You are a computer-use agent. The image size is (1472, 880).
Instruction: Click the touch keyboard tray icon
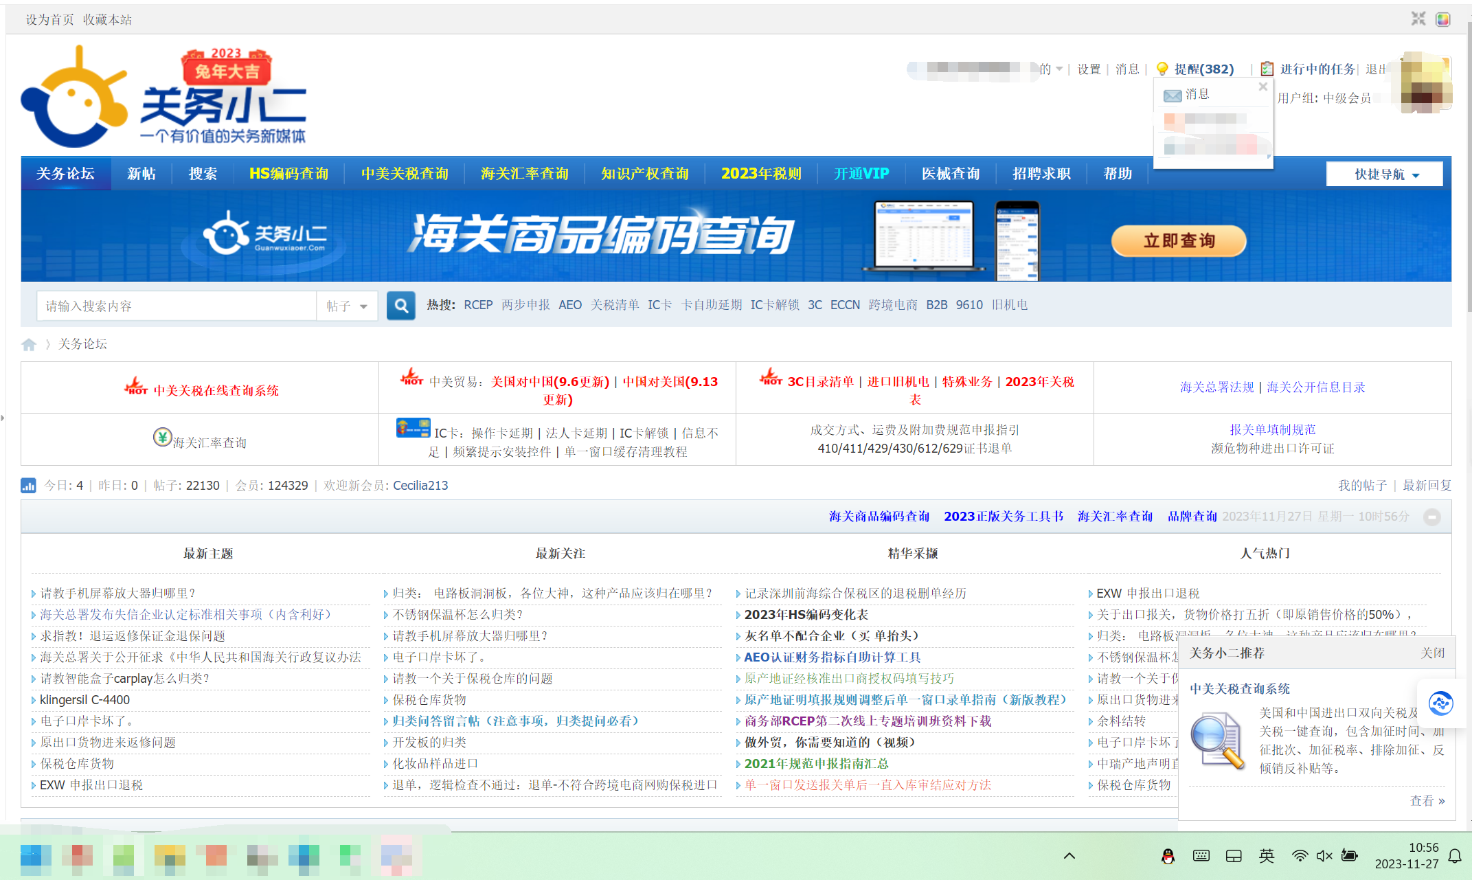1201,856
